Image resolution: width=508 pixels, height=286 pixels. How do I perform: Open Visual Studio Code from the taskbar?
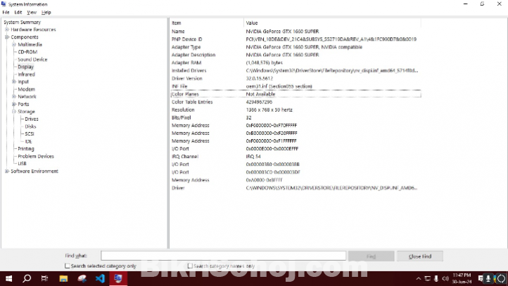point(100,278)
